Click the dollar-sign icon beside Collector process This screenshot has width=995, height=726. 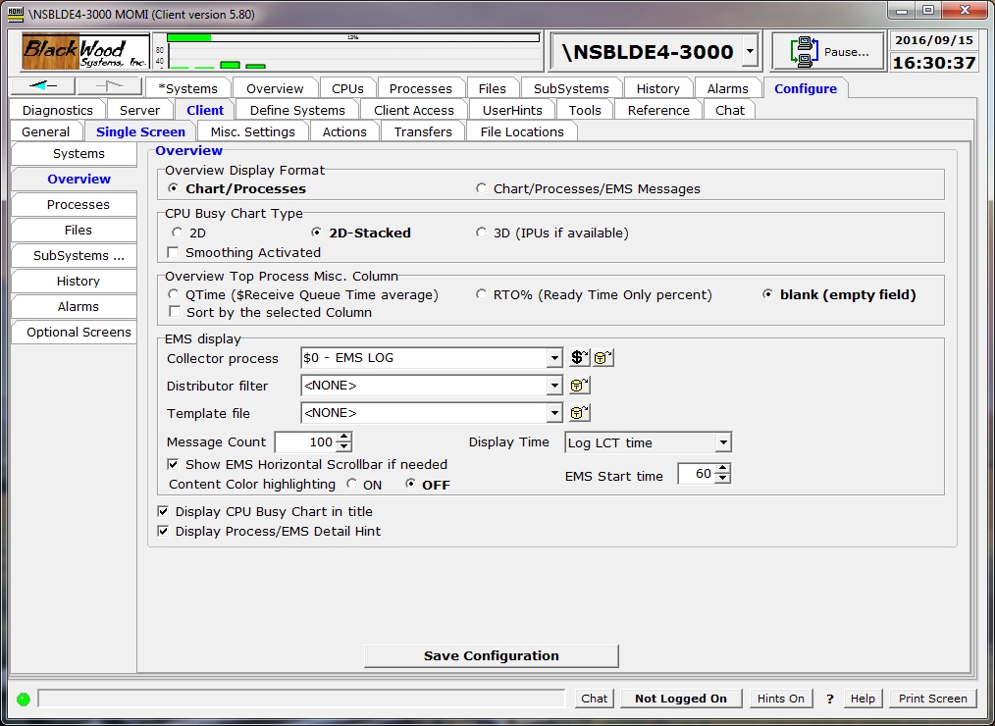coord(580,358)
